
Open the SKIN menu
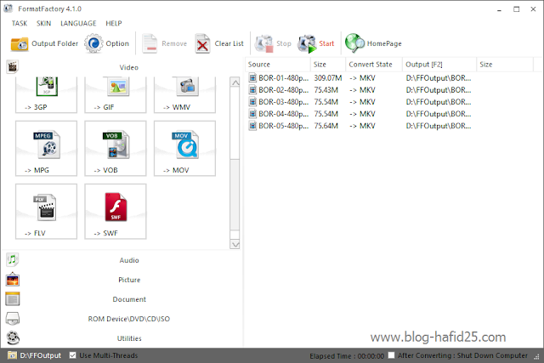43,23
